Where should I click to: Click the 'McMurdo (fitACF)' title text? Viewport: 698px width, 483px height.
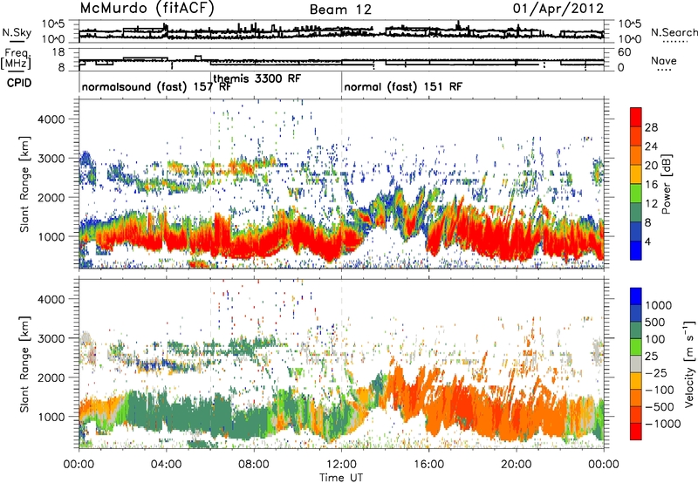(147, 9)
